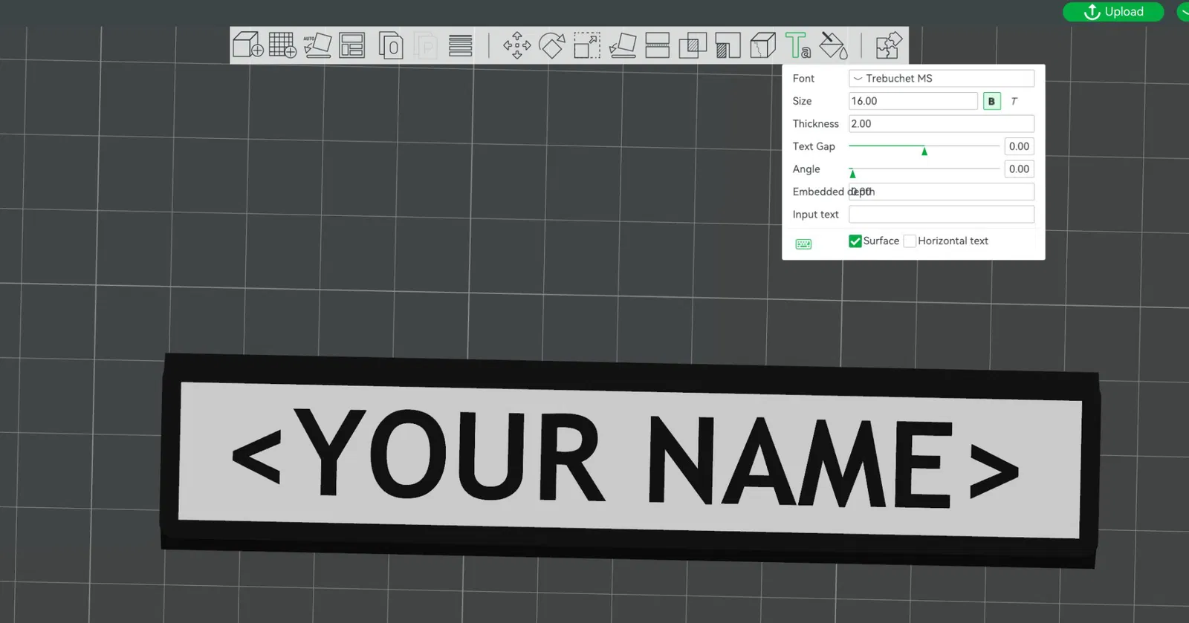This screenshot has height=623, width=1189.
Task: Activate the Rotate tool
Action: [551, 45]
